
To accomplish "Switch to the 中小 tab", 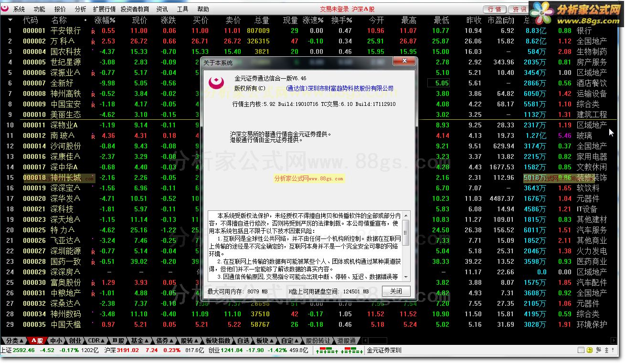I will (x=56, y=341).
